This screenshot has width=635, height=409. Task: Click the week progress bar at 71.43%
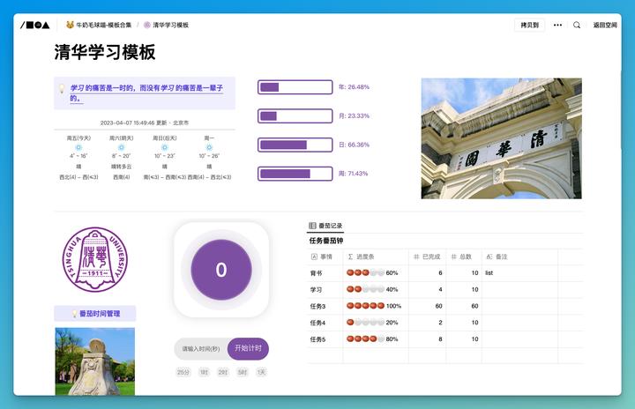(295, 174)
